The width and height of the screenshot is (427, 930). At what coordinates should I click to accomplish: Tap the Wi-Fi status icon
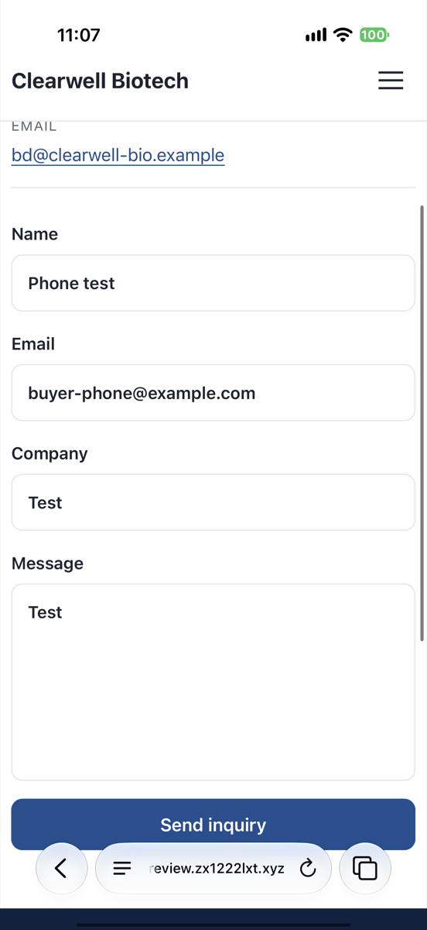pos(343,35)
